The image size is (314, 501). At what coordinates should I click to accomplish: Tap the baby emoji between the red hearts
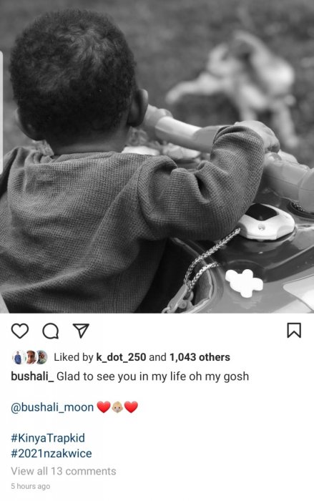(117, 407)
